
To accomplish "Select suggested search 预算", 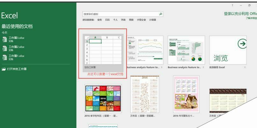I will point(131,20).
